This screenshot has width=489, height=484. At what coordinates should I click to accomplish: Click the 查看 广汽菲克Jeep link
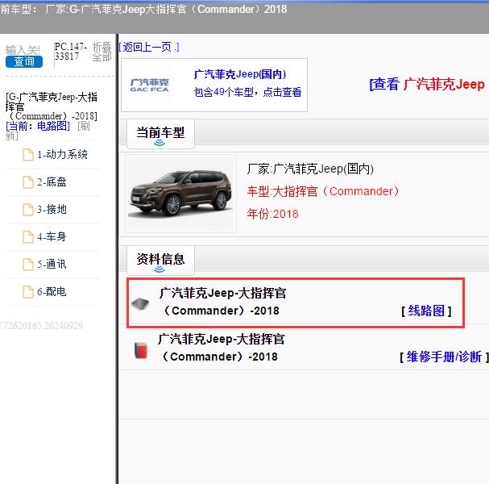coord(427,85)
